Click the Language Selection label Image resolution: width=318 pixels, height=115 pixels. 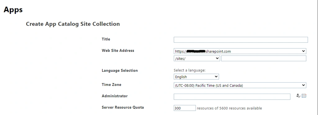(x=120, y=70)
